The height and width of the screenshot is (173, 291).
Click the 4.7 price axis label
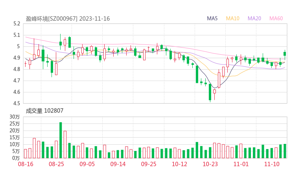point(17,81)
